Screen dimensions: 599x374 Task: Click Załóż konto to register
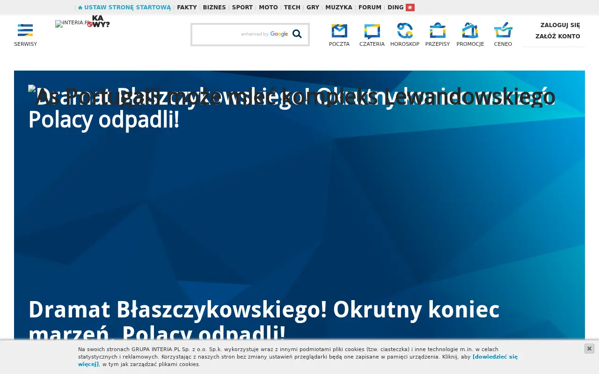click(558, 36)
